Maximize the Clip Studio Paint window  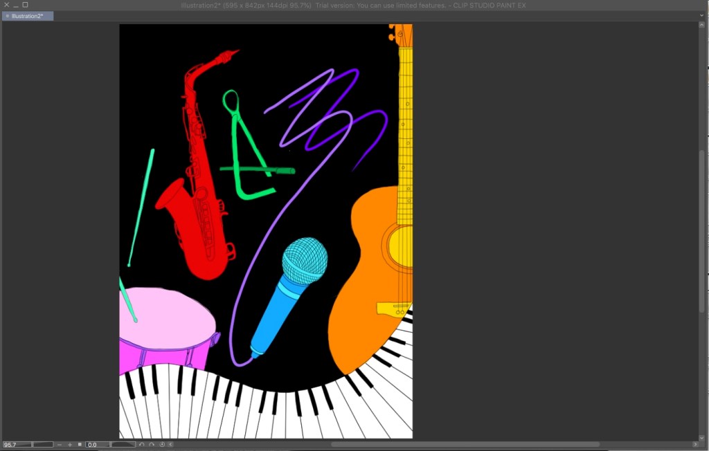[x=26, y=5]
